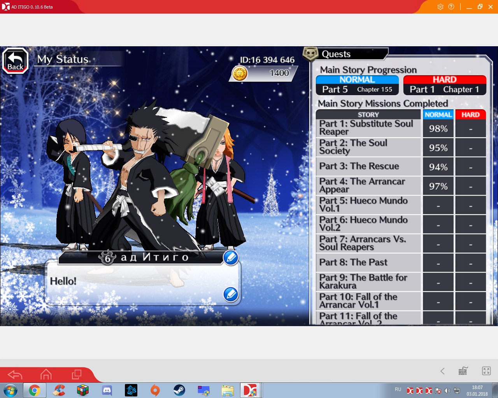The image size is (498, 398).
Task: Open CCleaner from the taskbar
Action: (59, 390)
